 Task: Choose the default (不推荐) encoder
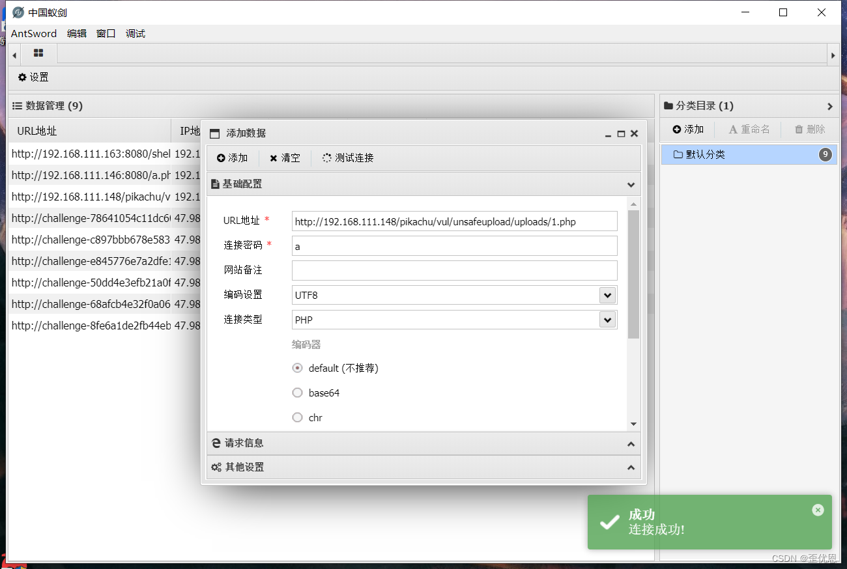(297, 368)
